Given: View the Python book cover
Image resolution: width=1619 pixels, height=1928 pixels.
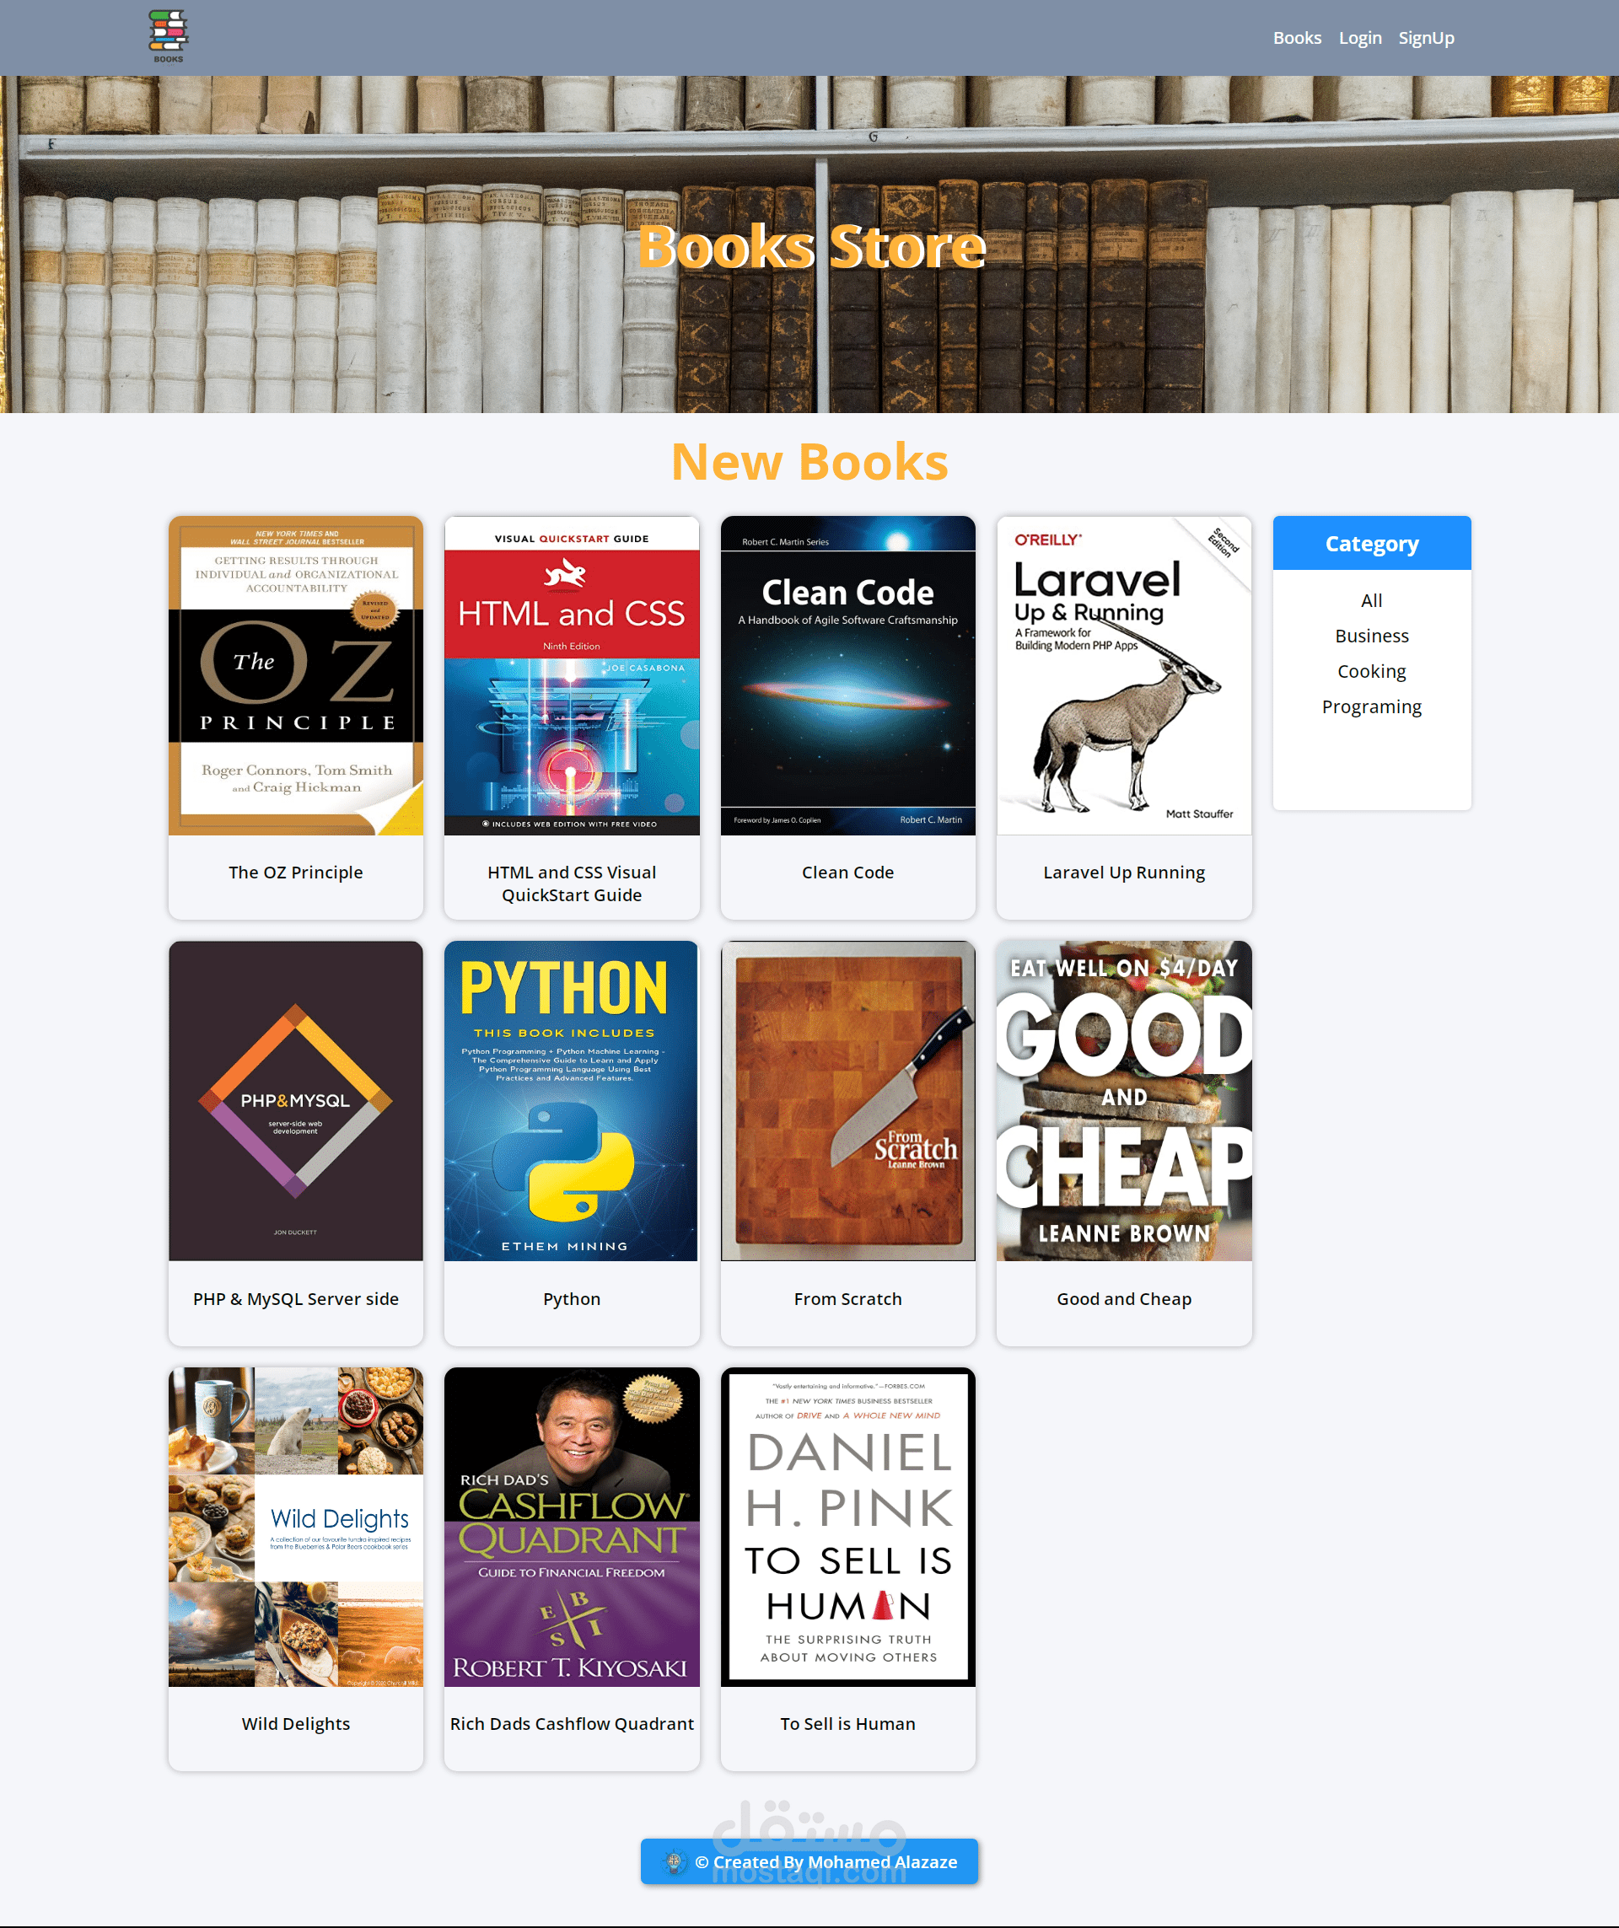Looking at the screenshot, I should point(571,1101).
